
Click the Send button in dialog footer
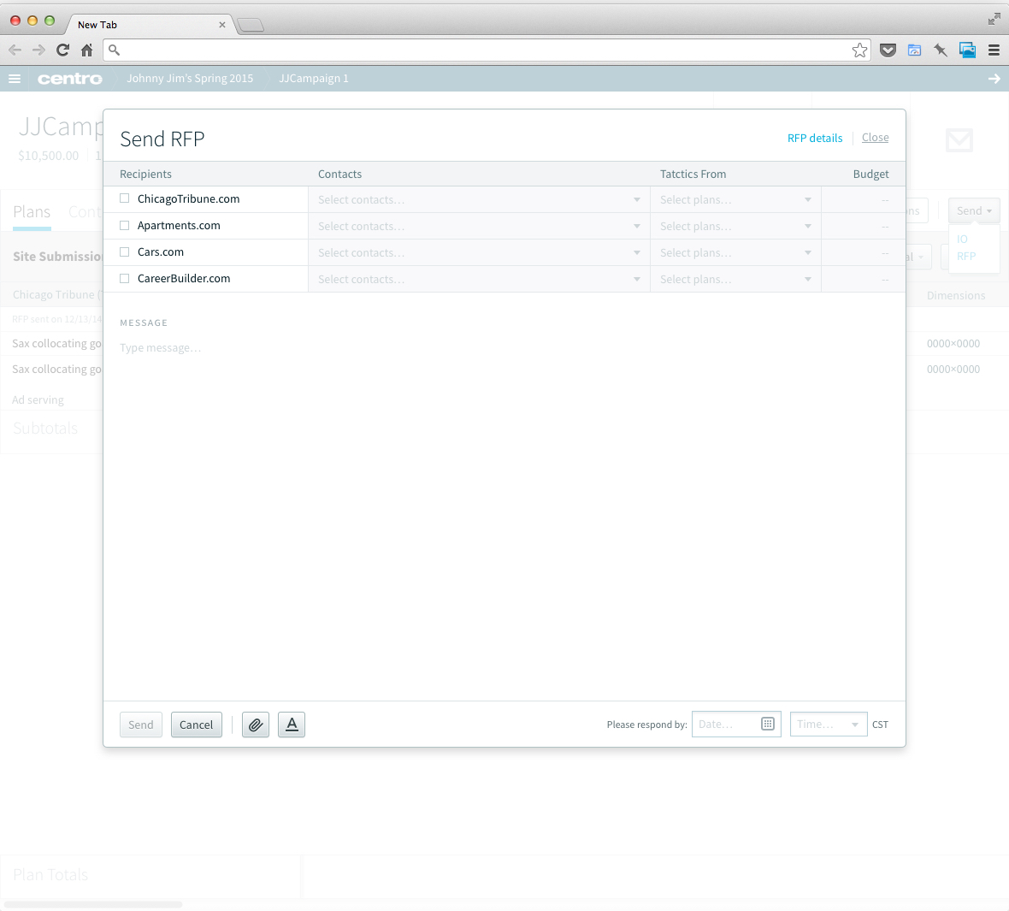coord(141,725)
